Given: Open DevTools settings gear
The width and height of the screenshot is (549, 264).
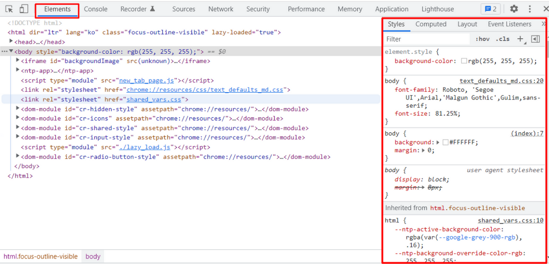Looking at the screenshot, I should 514,9.
